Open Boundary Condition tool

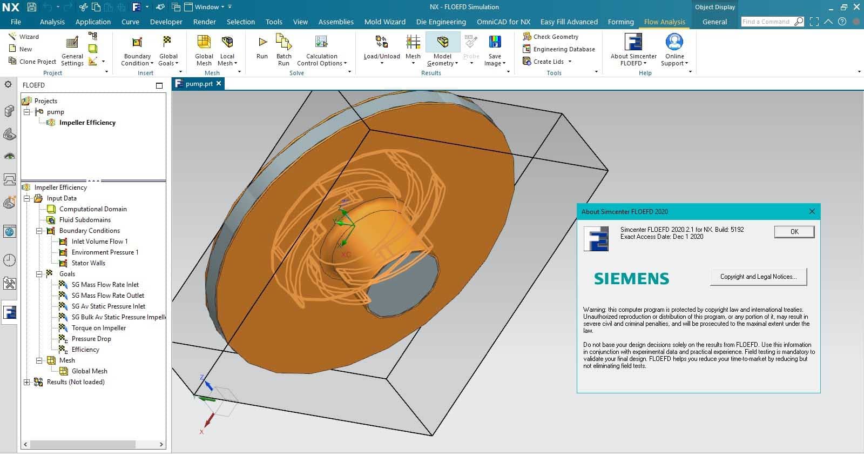[x=137, y=51]
